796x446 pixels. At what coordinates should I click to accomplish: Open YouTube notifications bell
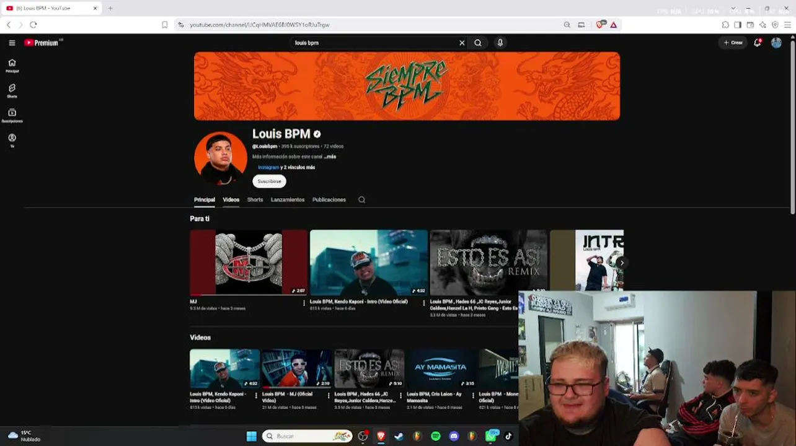758,43
